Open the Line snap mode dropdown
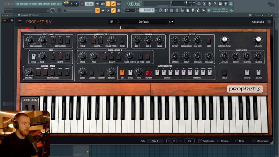279x157 pixels. pyautogui.click(x=130, y=10)
